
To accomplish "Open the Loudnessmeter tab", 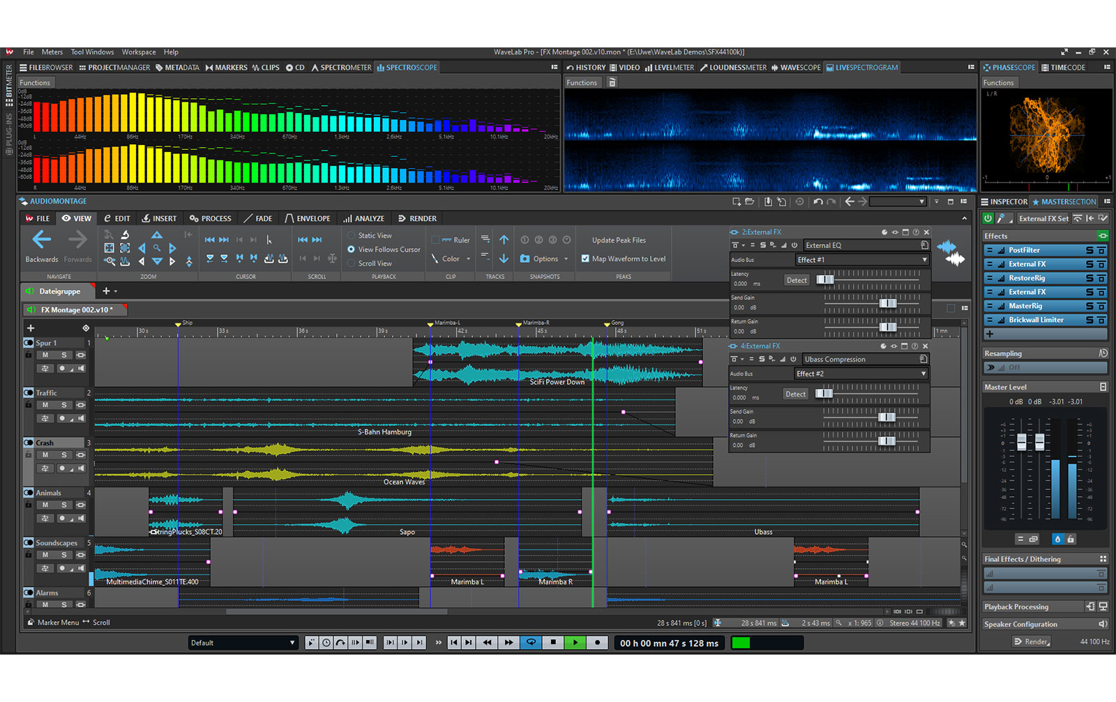I will (733, 68).
